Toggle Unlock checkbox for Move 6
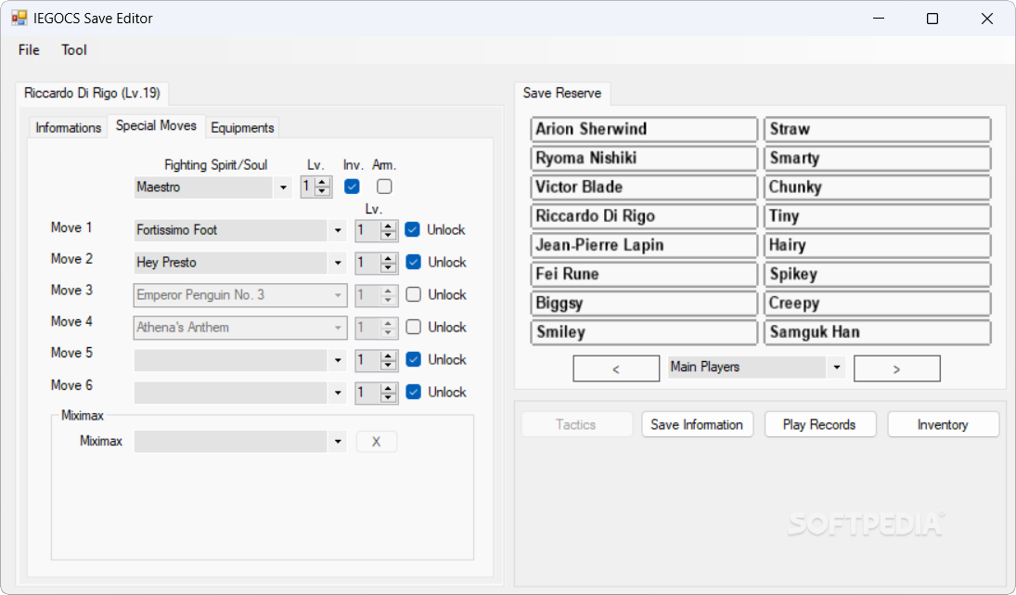Image resolution: width=1016 pixels, height=595 pixels. tap(413, 392)
